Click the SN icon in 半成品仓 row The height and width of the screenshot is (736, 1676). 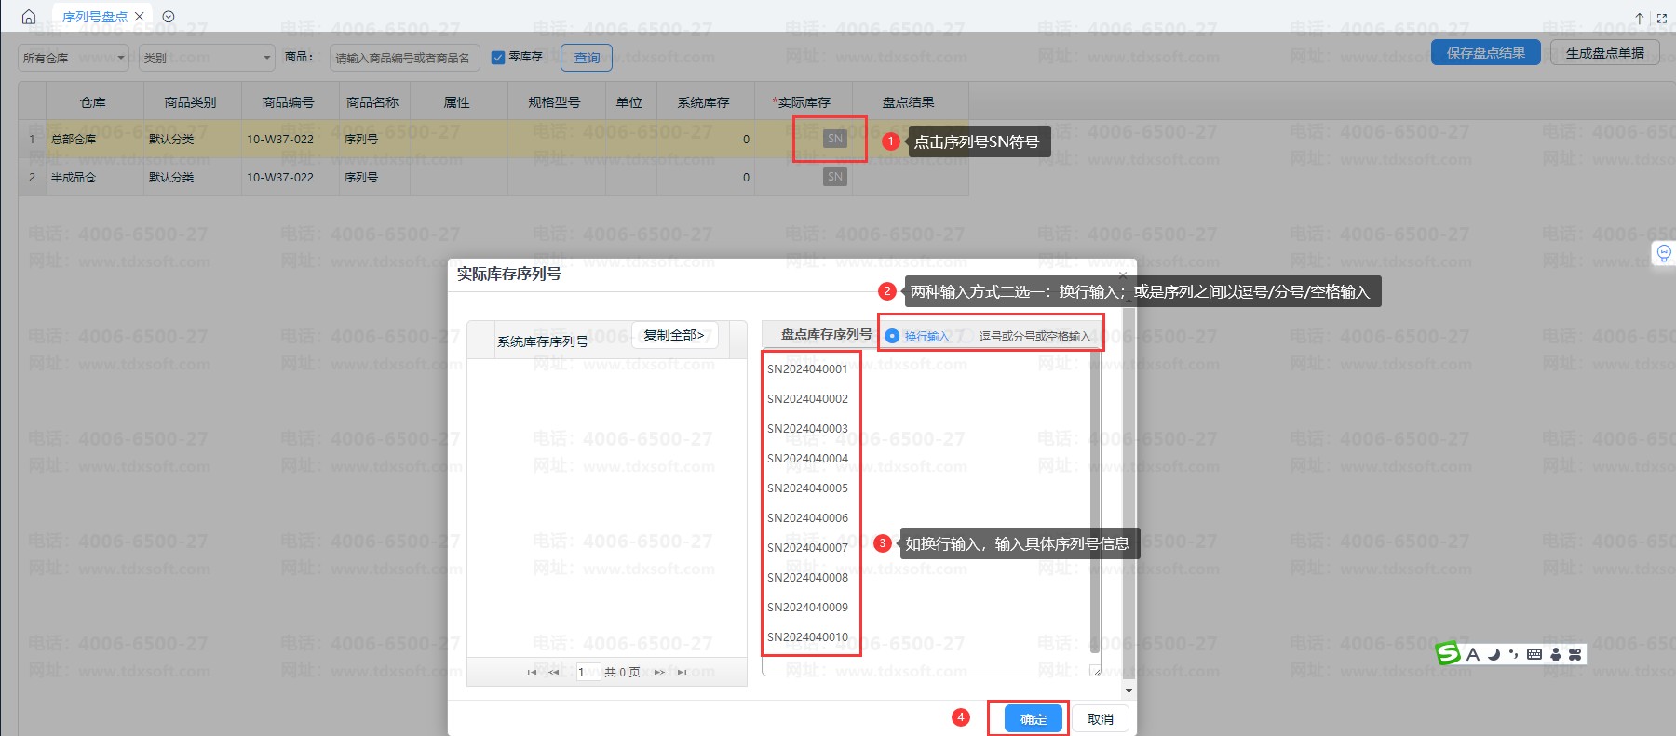coord(834,177)
